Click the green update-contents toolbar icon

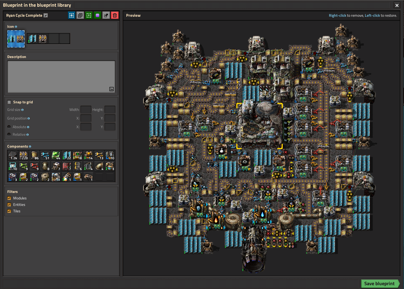click(89, 15)
